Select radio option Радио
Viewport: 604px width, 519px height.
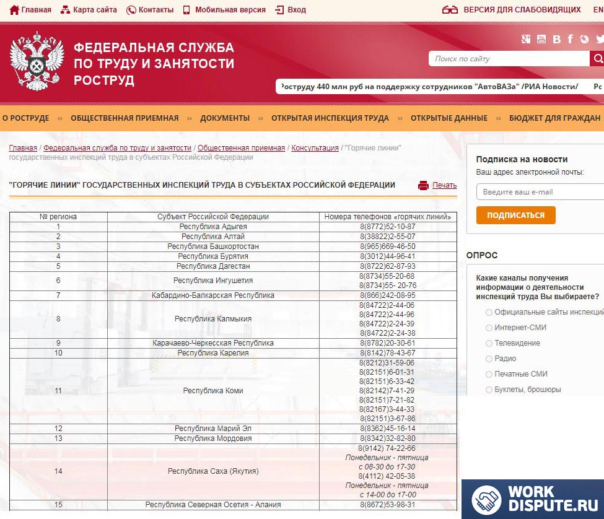(489, 359)
